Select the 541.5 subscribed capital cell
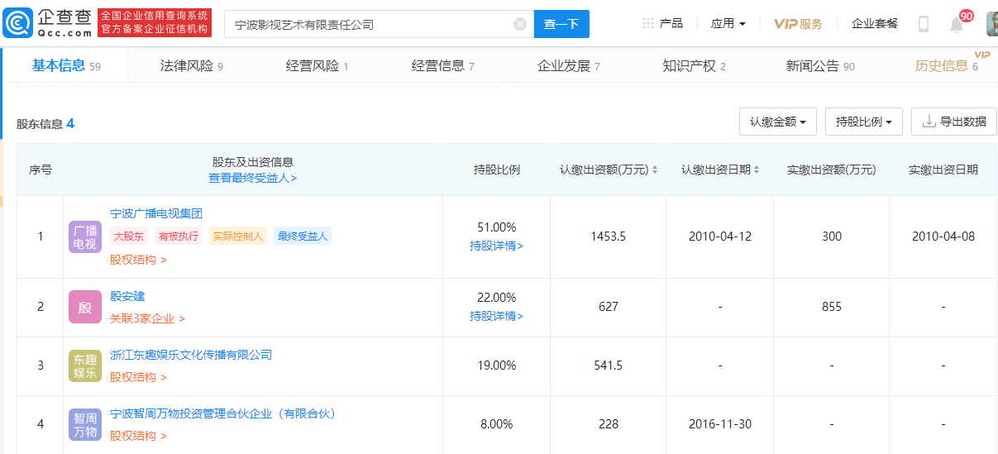This screenshot has height=454, width=998. 608,366
